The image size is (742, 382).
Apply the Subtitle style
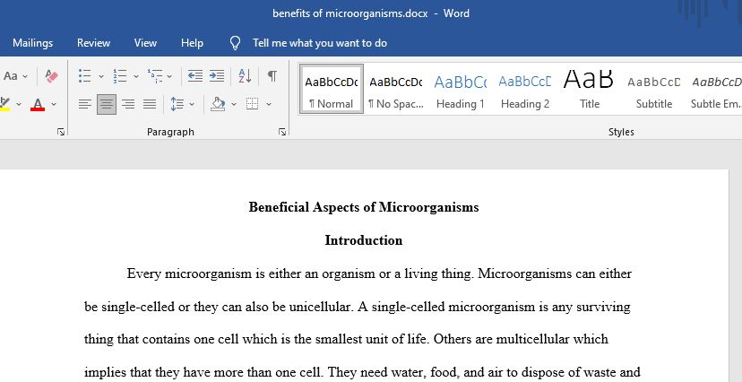click(654, 90)
